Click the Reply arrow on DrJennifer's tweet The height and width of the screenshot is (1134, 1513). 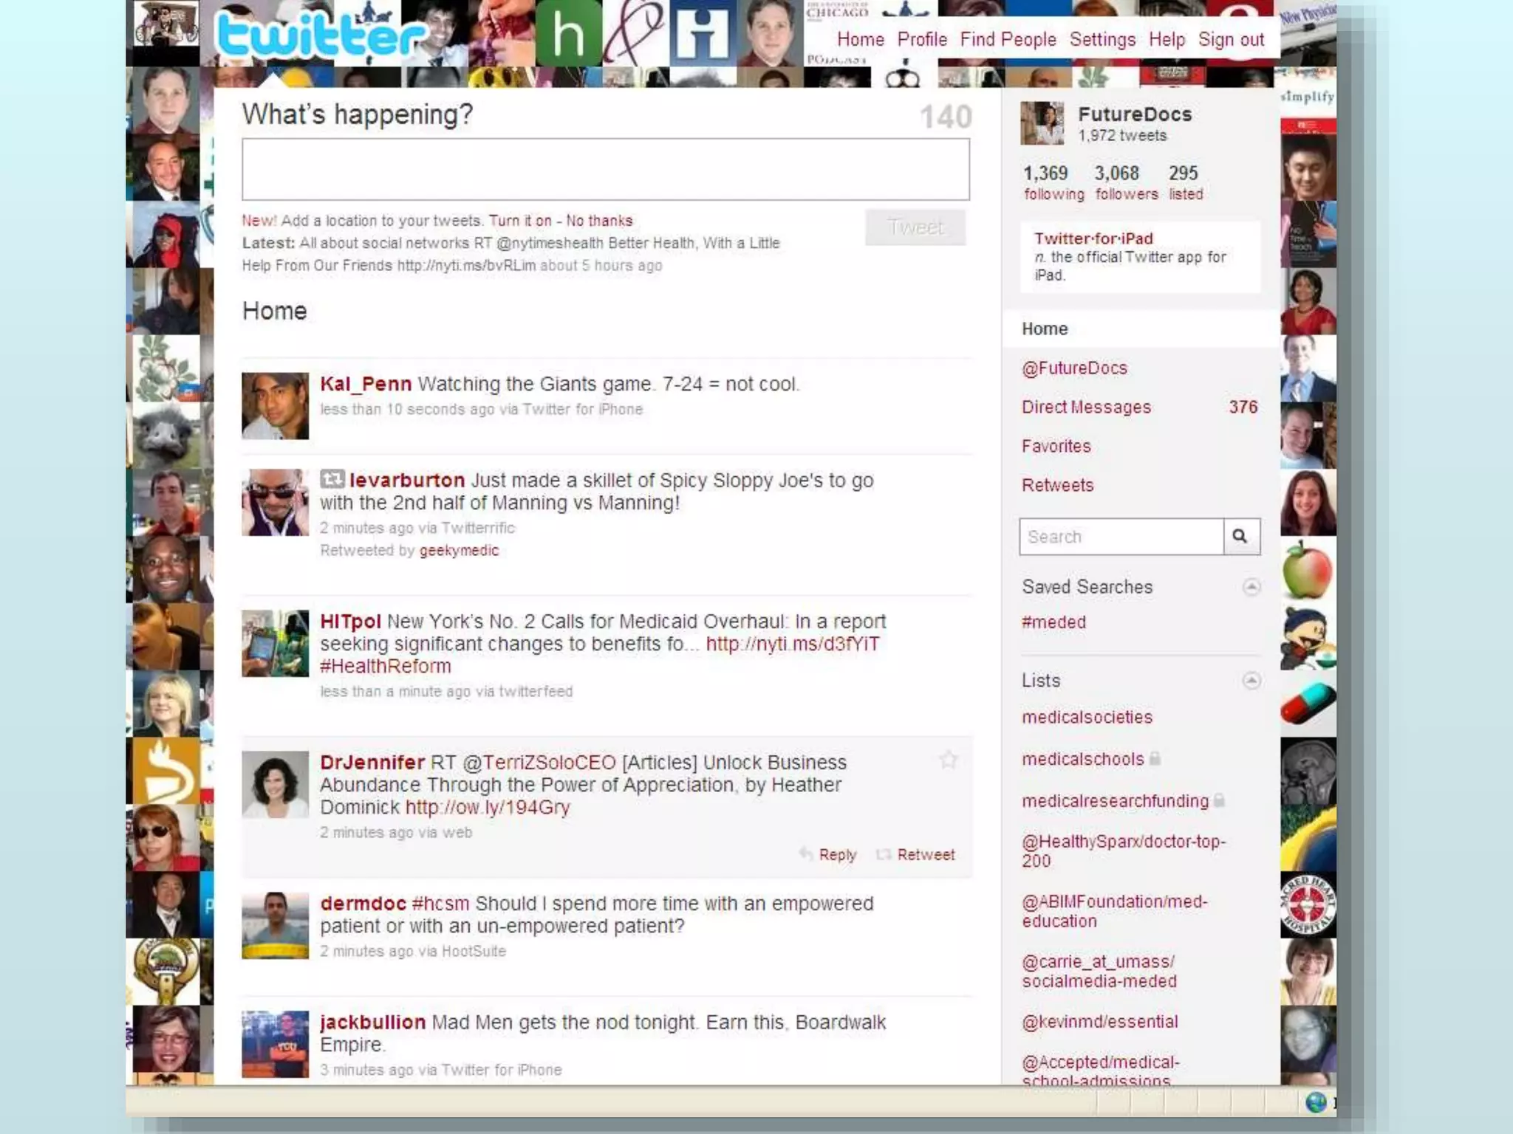point(806,854)
